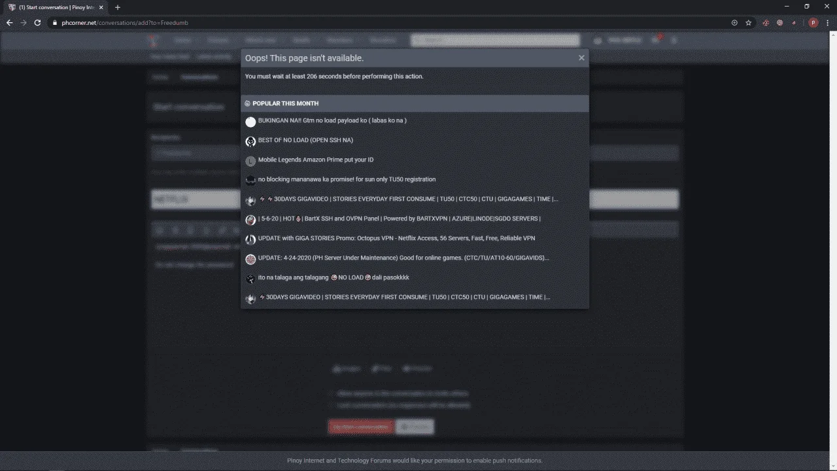Select the 'Start conversation | Pinoy Int...' browser tab
The image size is (837, 471).
56,7
